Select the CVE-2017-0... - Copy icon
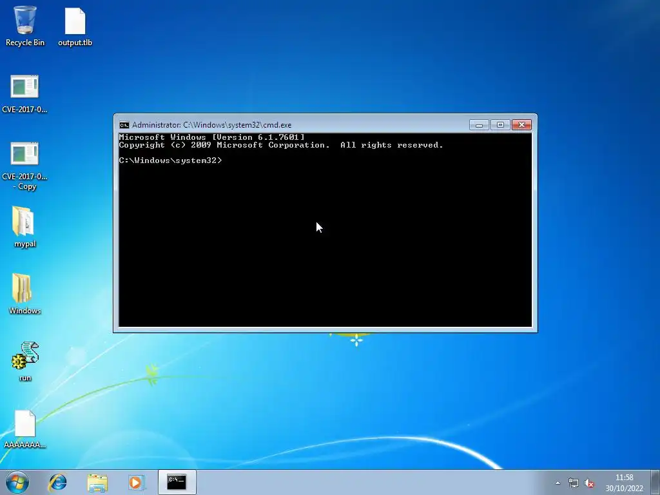 [x=24, y=166]
